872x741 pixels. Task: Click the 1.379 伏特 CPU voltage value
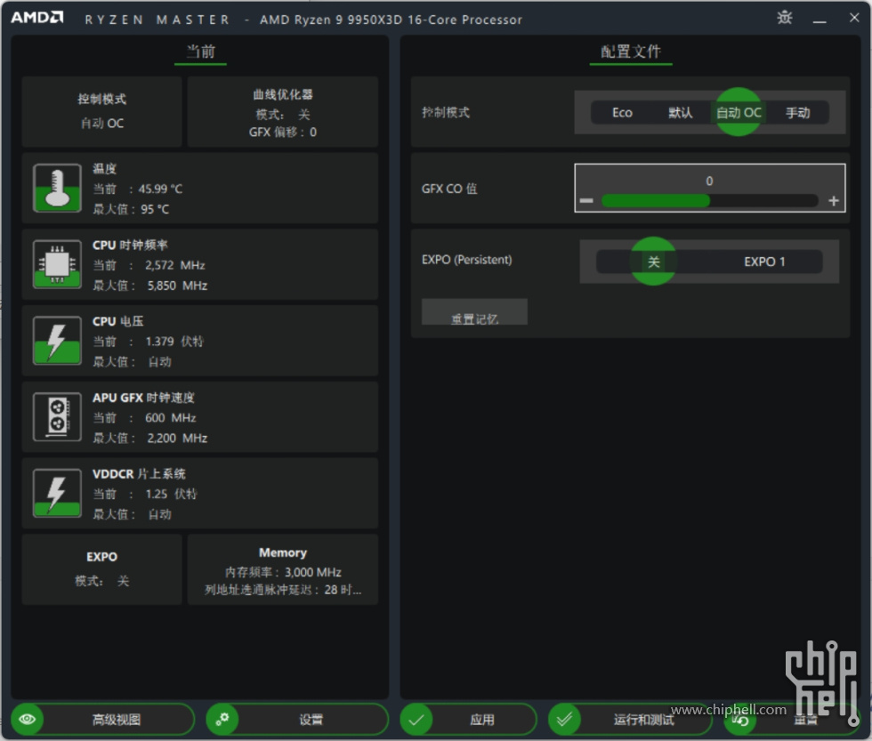(174, 342)
